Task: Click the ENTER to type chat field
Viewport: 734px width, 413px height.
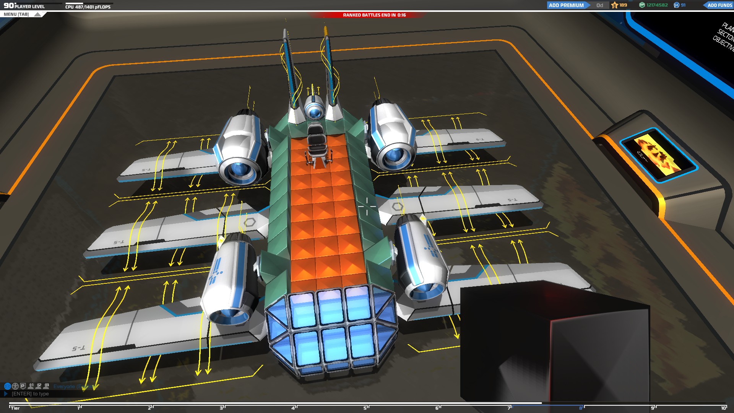Action: click(30, 394)
